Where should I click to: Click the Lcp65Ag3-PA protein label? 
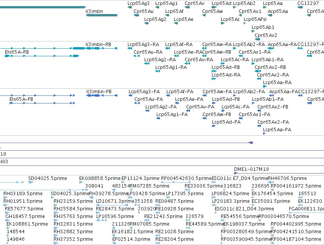coord(144,92)
